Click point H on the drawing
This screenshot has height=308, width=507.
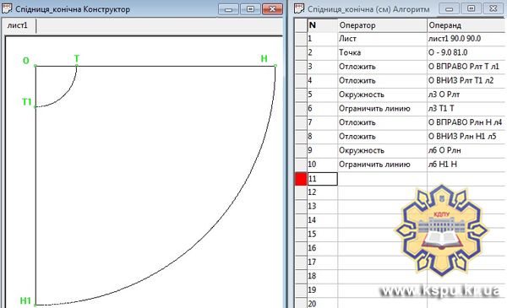(275, 66)
